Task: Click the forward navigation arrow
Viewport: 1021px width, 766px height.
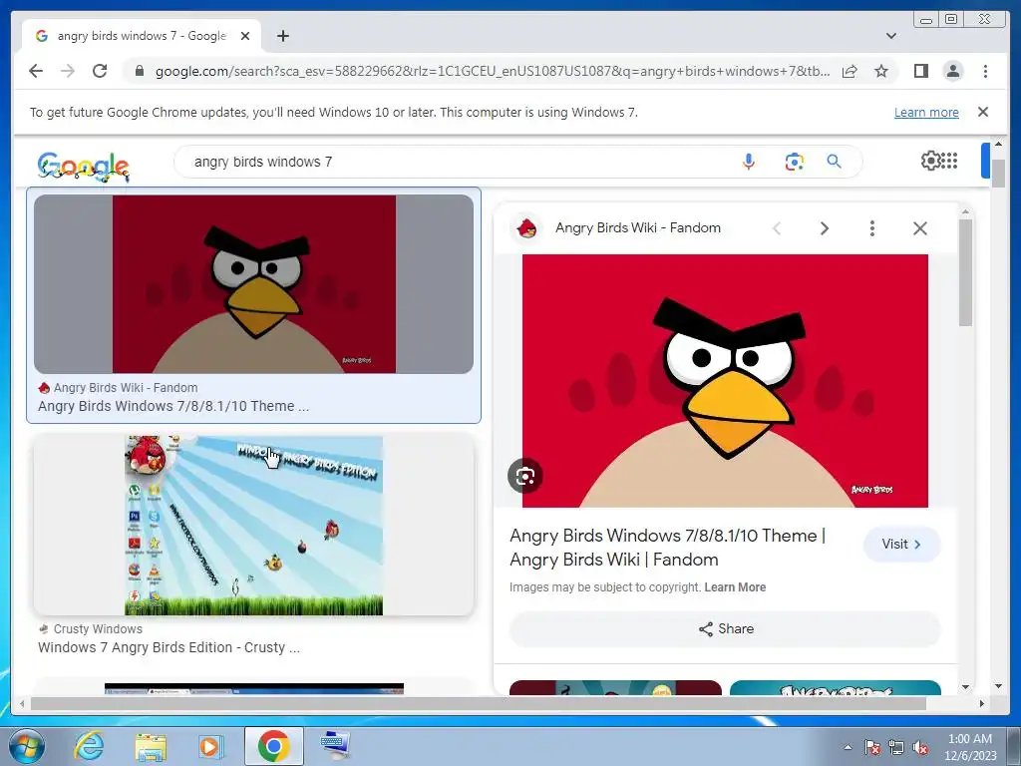Action: tap(68, 71)
